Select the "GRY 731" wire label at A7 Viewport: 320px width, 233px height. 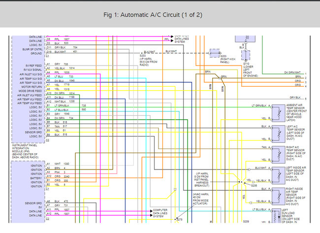click(x=61, y=205)
